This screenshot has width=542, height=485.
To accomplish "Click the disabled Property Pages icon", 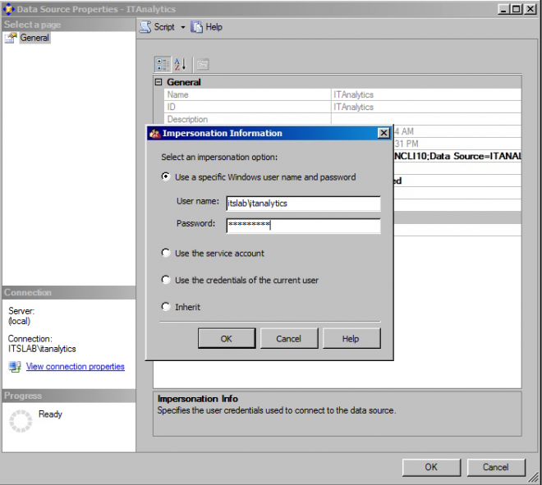I will (x=203, y=65).
